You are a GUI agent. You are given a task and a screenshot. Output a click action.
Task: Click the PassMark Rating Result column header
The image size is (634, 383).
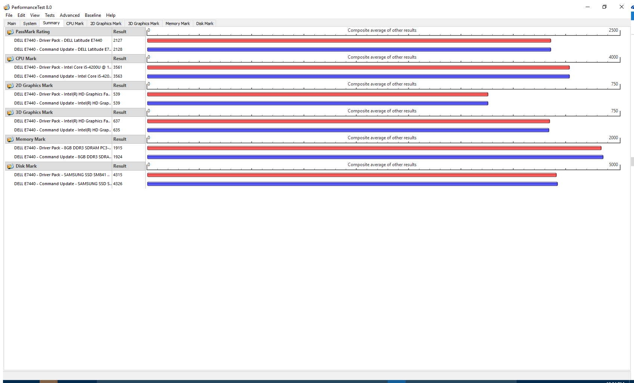pos(129,32)
